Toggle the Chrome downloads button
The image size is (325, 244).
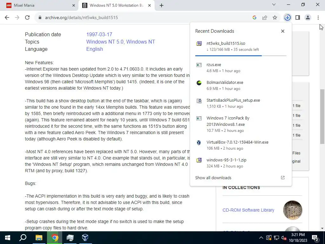coord(288,17)
